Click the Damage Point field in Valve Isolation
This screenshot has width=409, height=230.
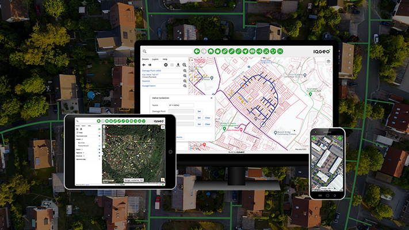point(181,112)
